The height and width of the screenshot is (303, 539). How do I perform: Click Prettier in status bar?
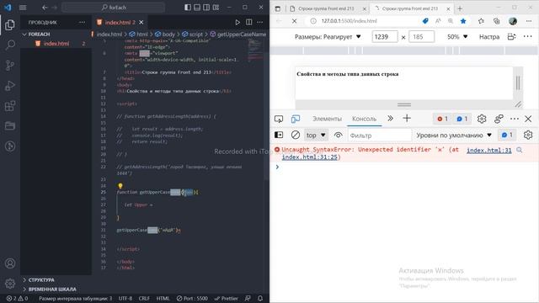pos(227,298)
